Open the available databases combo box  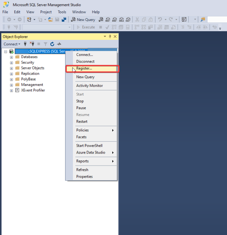point(47,27)
